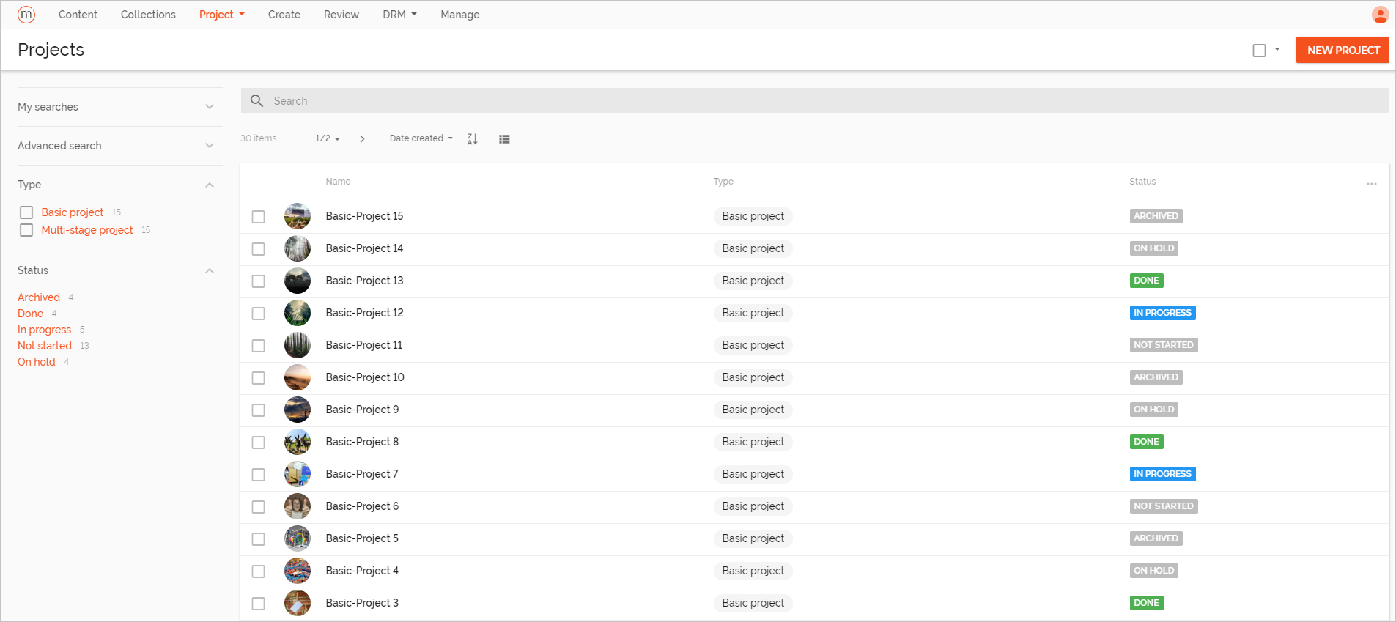This screenshot has height=622, width=1396.
Task: Collapse the Type filter section
Action: 210,185
